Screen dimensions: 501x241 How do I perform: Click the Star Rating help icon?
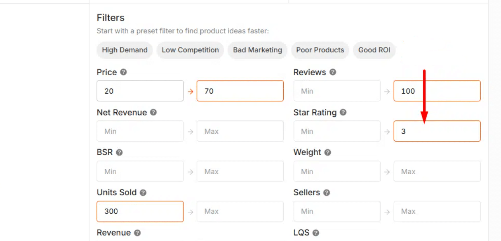pos(343,112)
